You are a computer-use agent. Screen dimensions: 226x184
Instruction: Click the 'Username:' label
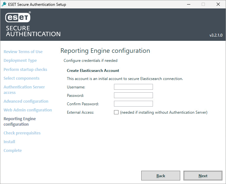pos(76,87)
